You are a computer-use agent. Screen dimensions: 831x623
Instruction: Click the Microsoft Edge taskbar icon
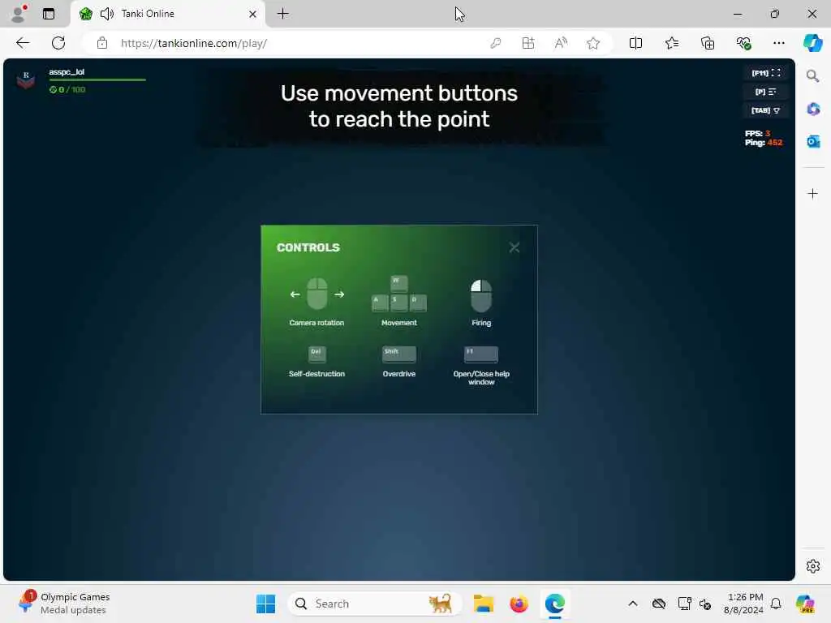pos(555,604)
